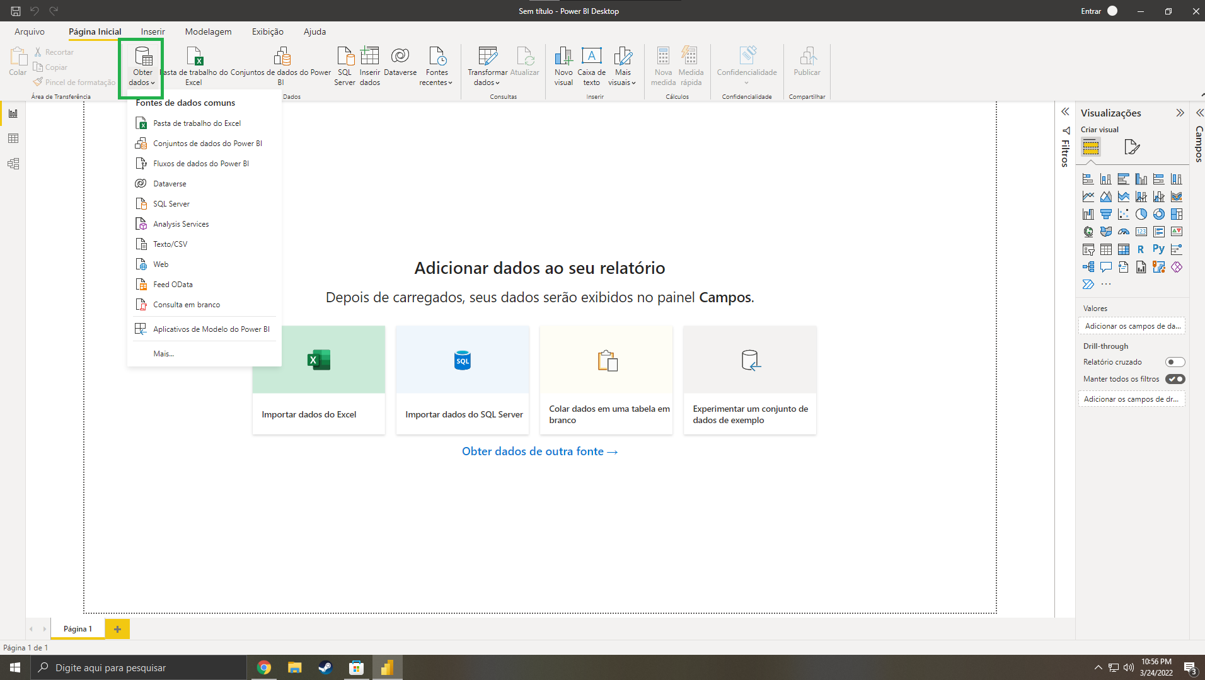Expand the Filtros pane
Screen dimensions: 1205x680
coord(1065,111)
